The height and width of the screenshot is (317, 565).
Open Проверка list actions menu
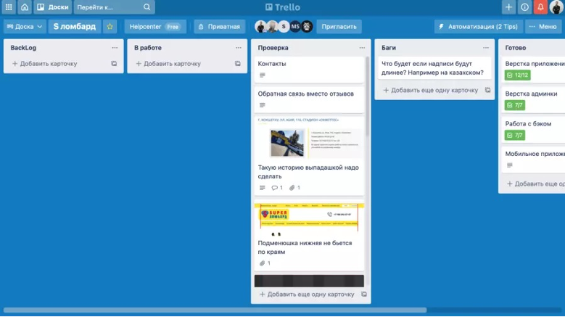pyautogui.click(x=362, y=48)
